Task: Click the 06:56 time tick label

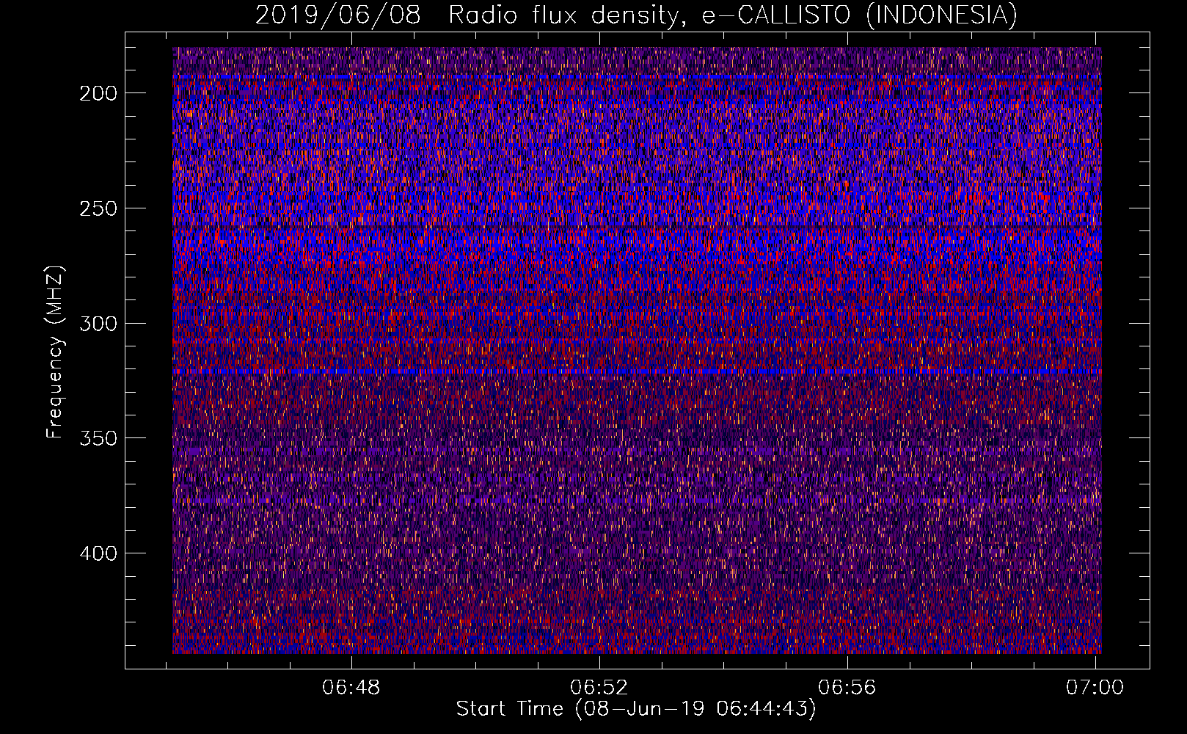Action: click(x=847, y=688)
